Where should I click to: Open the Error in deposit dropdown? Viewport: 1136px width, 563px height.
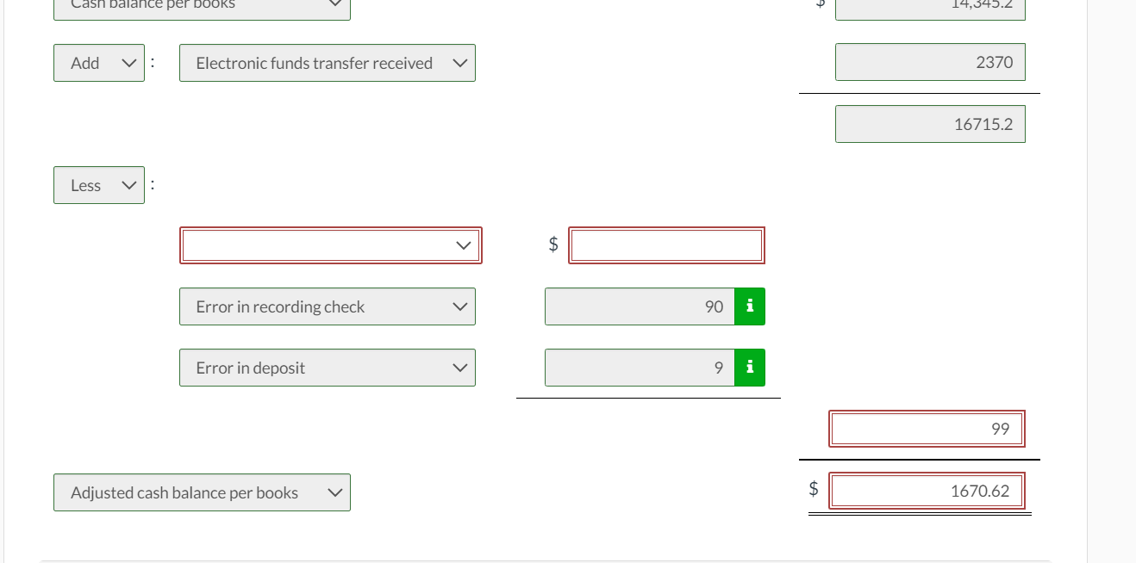(328, 368)
